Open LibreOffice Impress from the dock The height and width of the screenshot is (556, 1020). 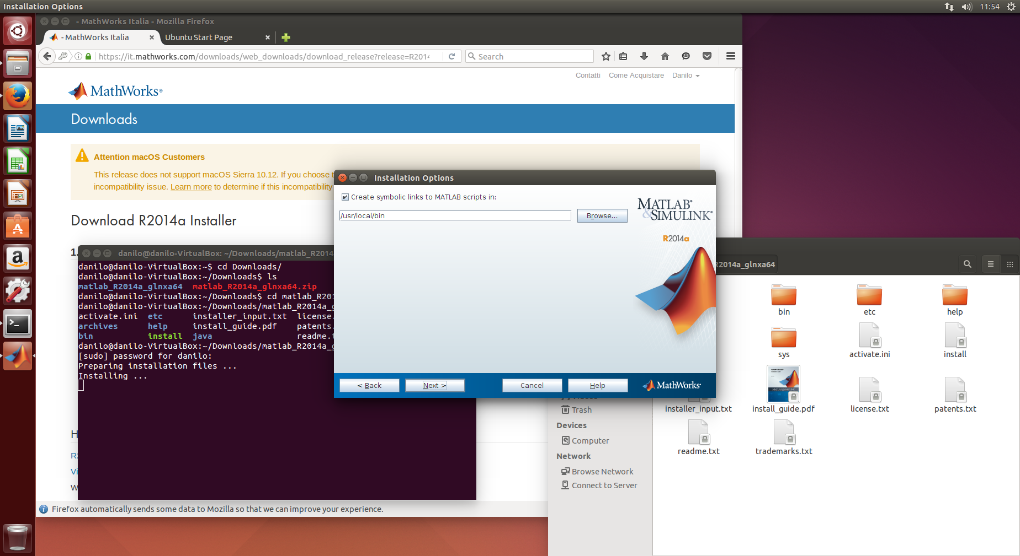(x=18, y=193)
